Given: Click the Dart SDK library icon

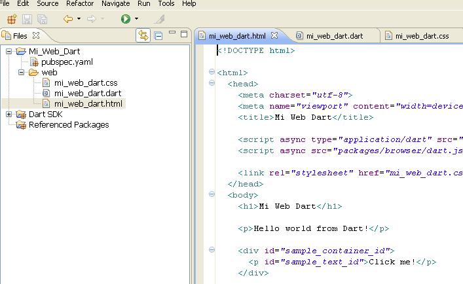Looking at the screenshot, I should pos(21,115).
